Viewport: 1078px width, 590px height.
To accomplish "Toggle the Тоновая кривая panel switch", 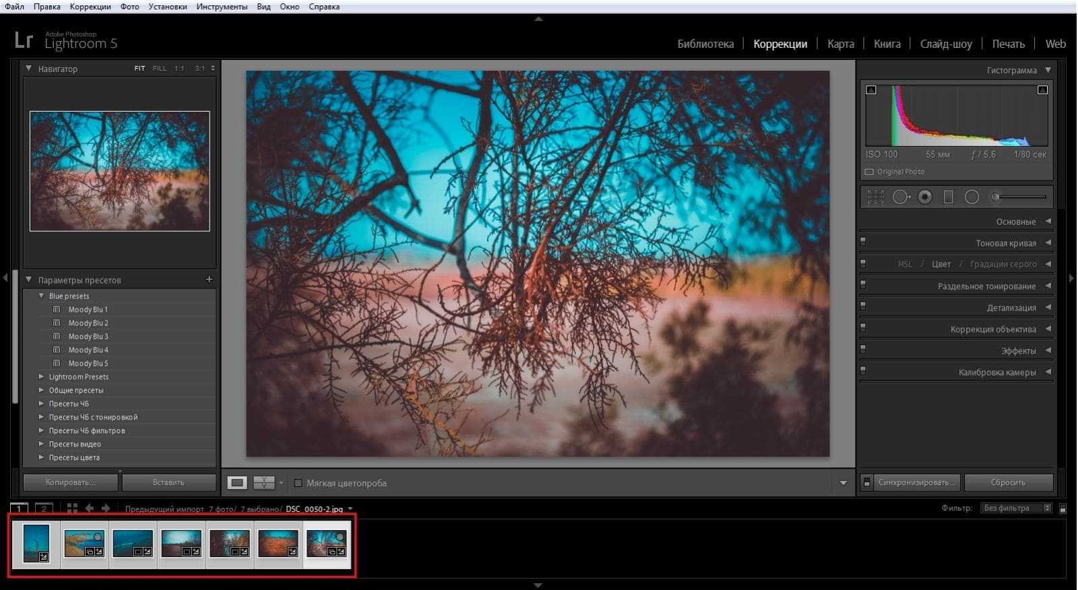I will [863, 242].
